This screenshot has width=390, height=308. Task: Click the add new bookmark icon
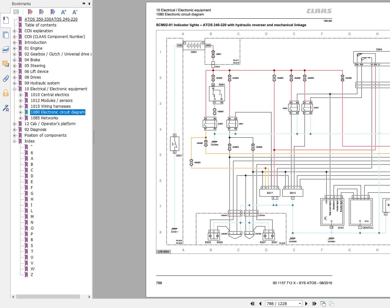[x=41, y=12]
